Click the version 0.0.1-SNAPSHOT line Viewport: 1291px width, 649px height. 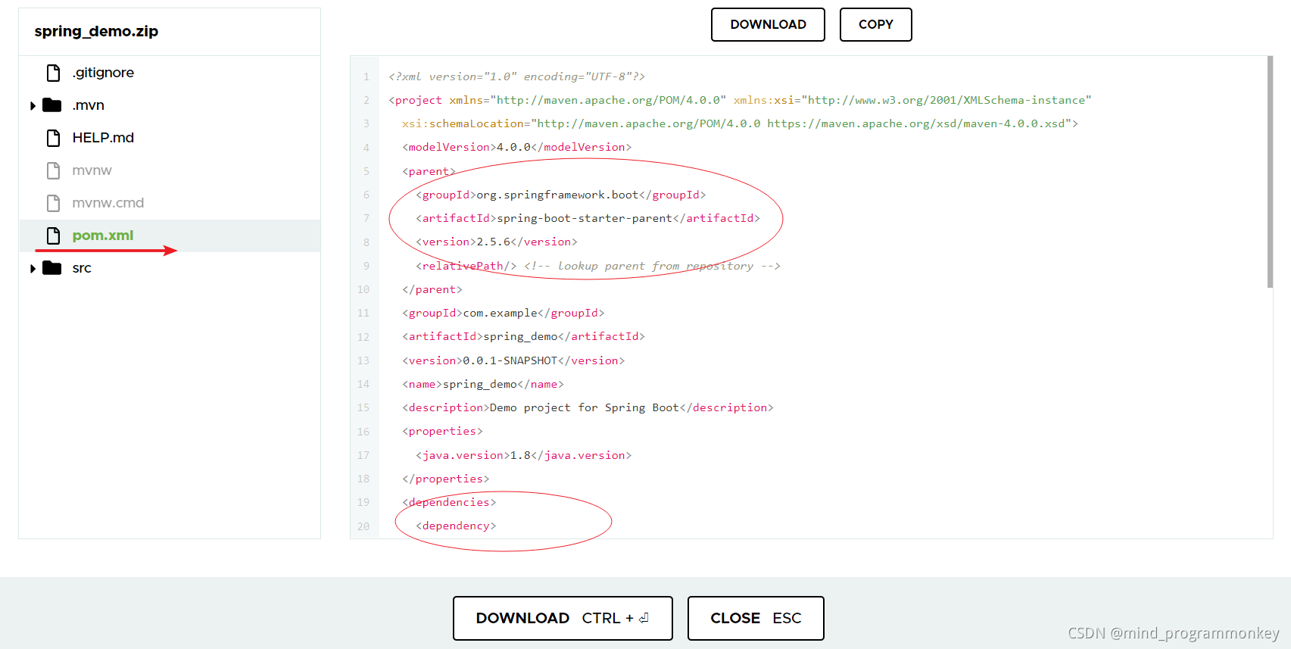tap(513, 360)
